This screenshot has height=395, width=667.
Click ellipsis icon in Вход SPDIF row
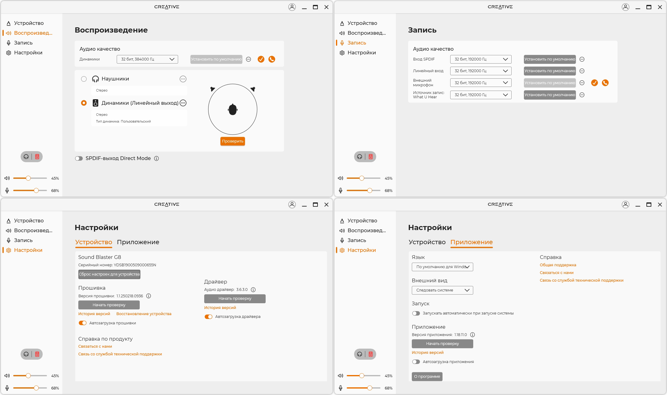point(582,59)
